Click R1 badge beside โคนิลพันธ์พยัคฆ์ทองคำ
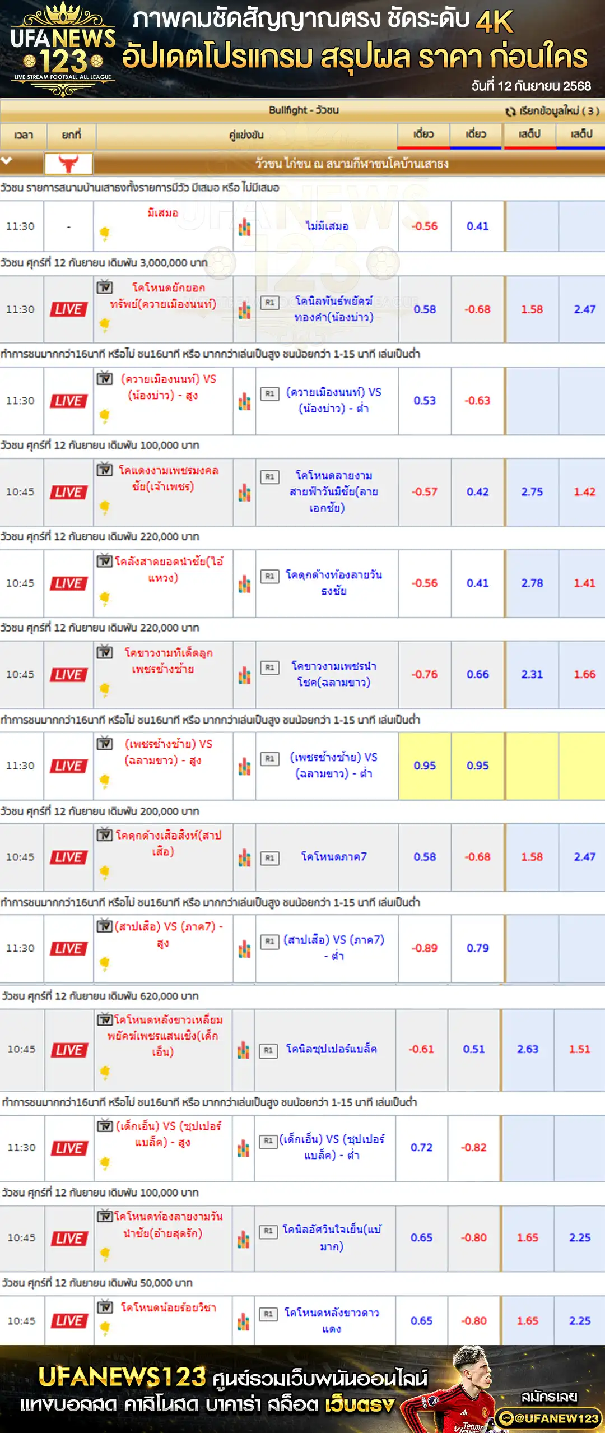Image resolution: width=605 pixels, height=1433 pixels. pos(270,303)
